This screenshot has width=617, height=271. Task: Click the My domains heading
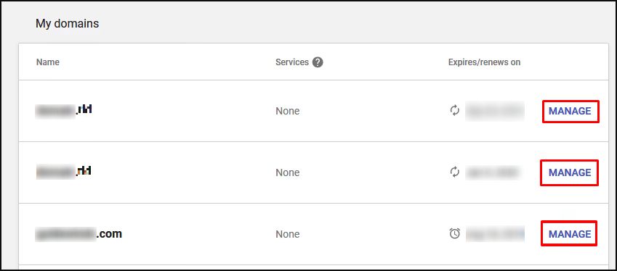[68, 23]
